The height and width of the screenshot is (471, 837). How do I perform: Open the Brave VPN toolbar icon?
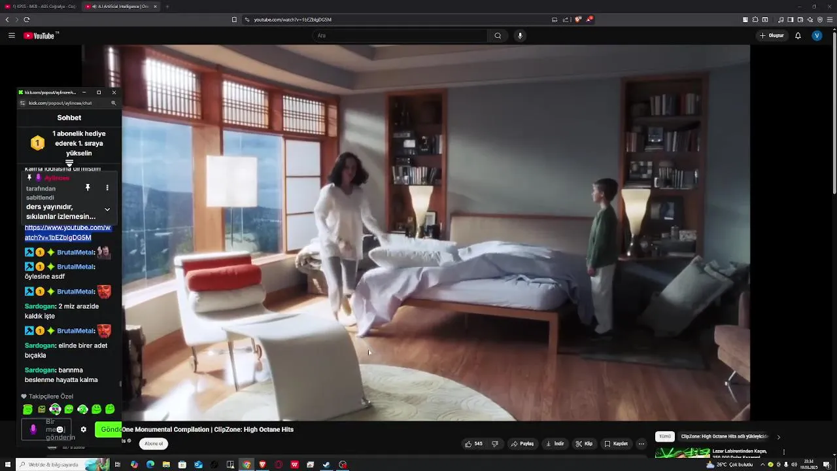click(820, 20)
